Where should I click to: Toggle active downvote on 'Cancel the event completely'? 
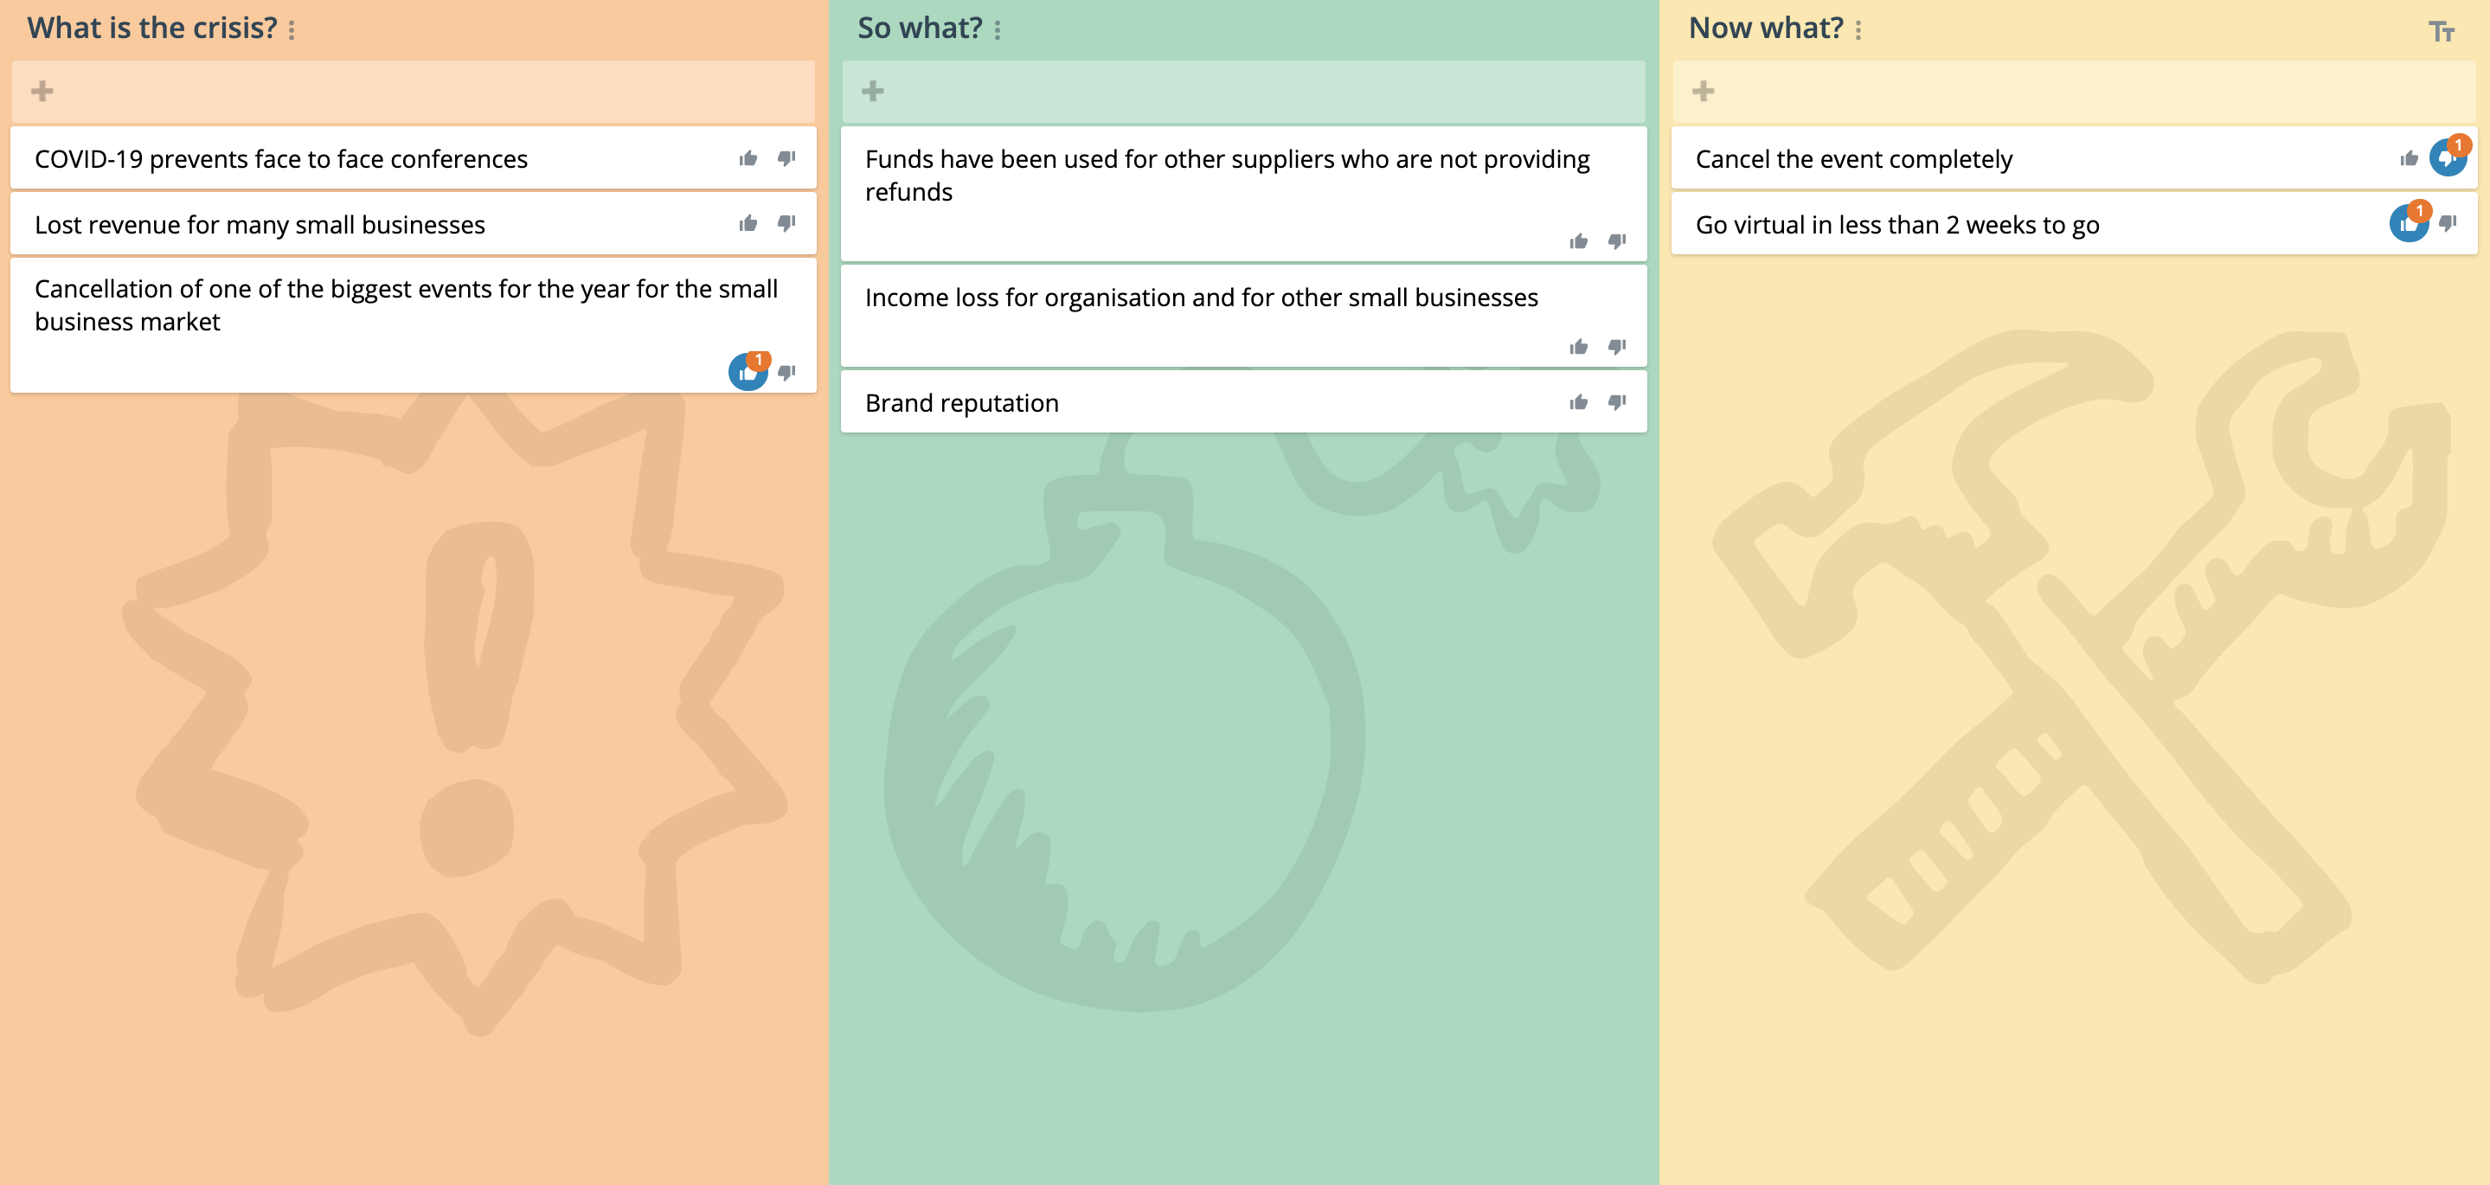click(2447, 157)
